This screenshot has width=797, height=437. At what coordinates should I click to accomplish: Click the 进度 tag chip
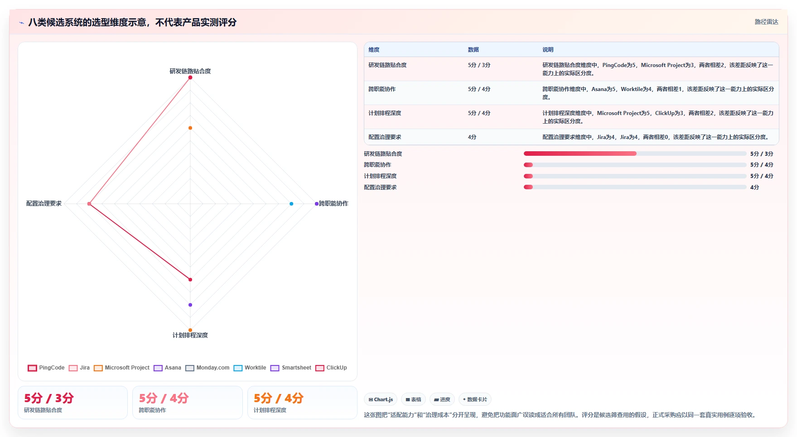[x=442, y=399]
